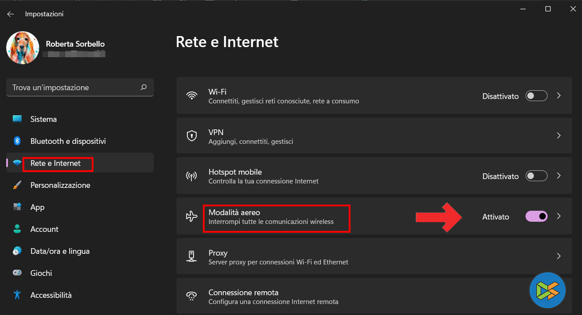Screen dimensions: 582x315
Task: Click the VPN shield icon
Action: click(x=192, y=136)
